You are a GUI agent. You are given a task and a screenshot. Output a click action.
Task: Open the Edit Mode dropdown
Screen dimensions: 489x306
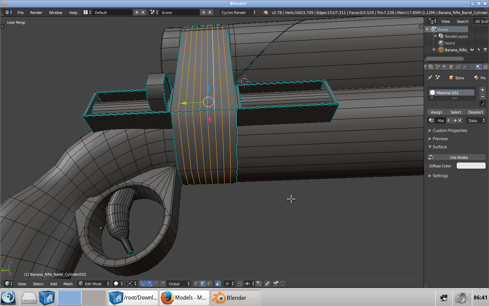click(x=94, y=284)
